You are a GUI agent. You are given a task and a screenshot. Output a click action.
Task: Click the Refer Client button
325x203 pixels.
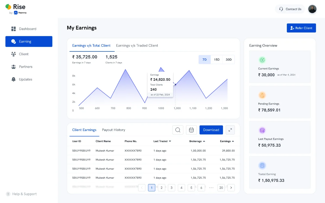[x=301, y=28]
